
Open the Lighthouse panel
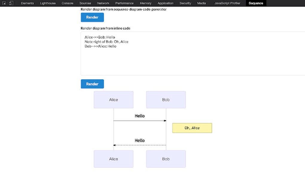[x=48, y=3]
